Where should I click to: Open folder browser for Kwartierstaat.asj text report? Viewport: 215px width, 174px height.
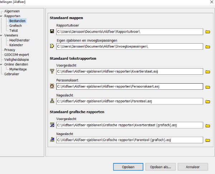point(207,72)
